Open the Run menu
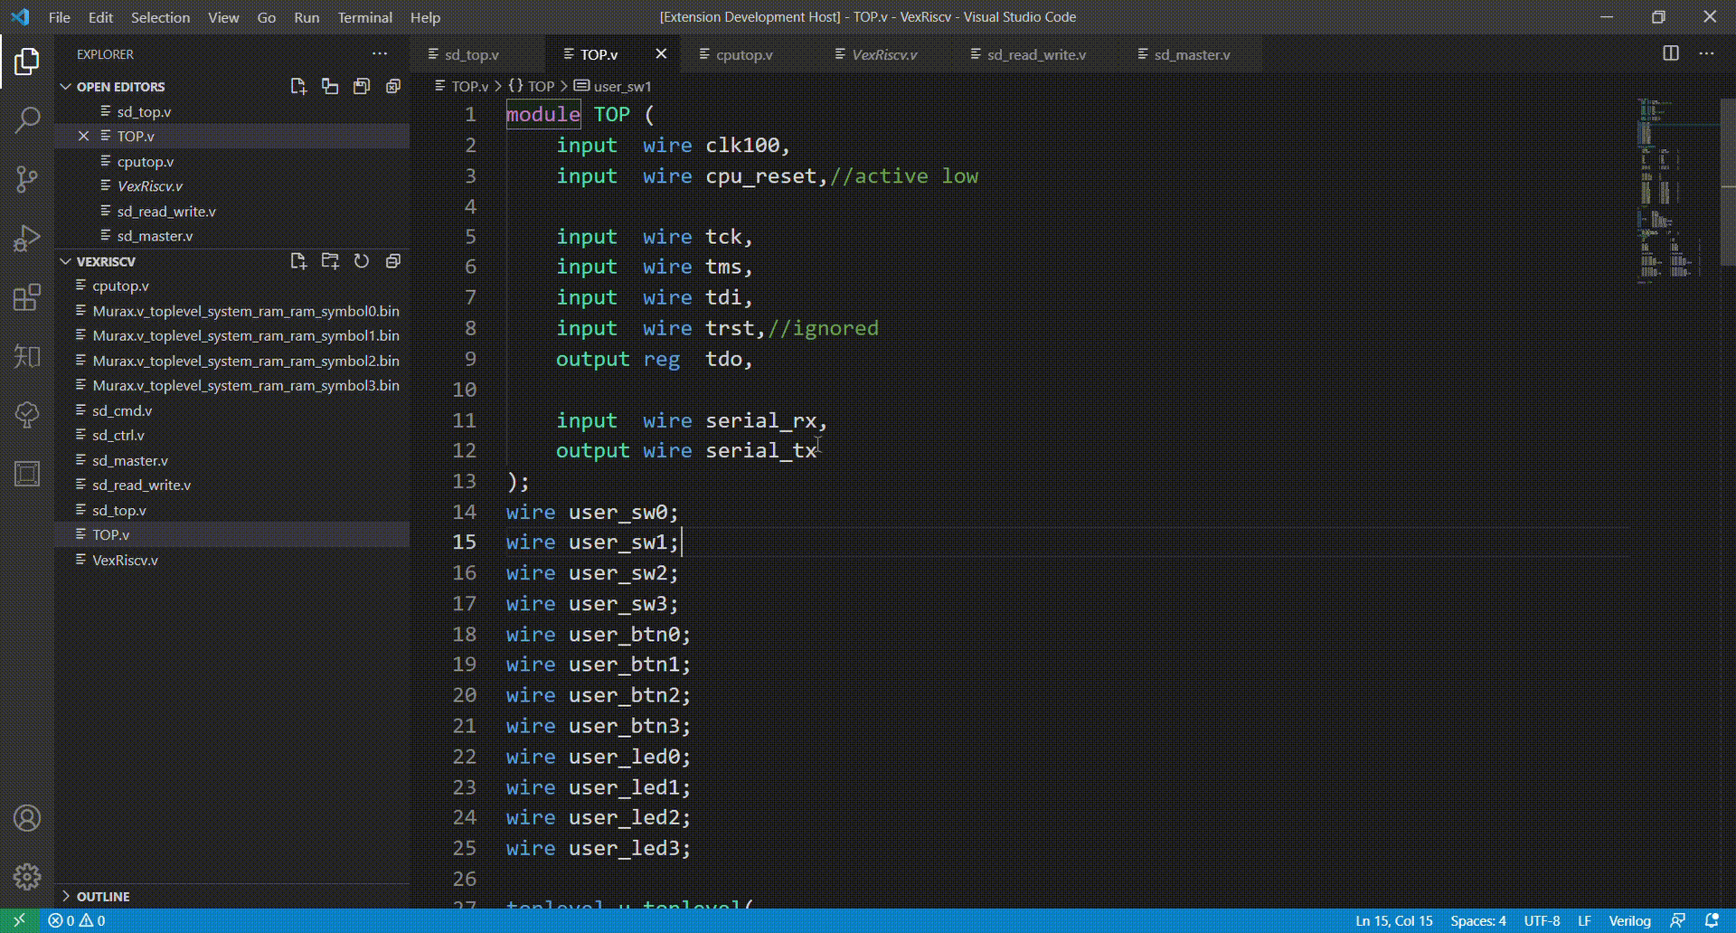This screenshot has height=933, width=1736. click(x=307, y=17)
